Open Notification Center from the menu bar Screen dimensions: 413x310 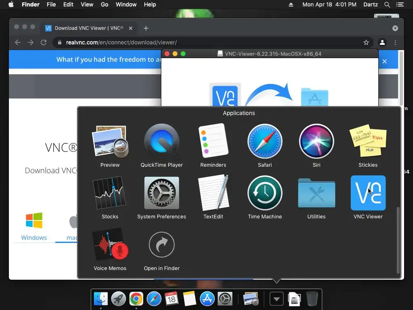pos(400,4)
